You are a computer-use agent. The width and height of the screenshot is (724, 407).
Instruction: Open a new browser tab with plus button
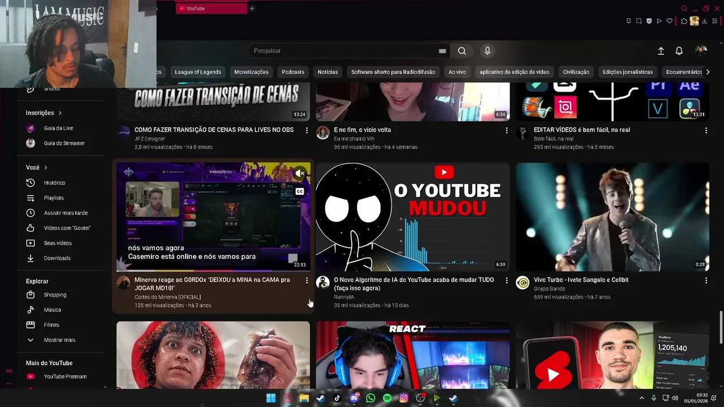point(252,8)
